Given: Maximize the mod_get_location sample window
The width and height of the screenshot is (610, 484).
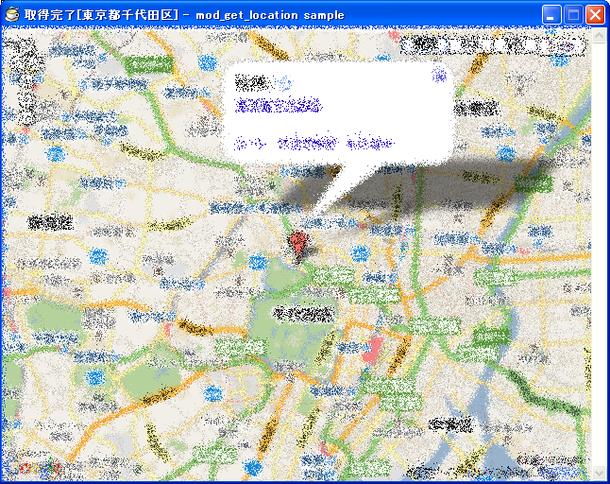Looking at the screenshot, I should coord(573,15).
